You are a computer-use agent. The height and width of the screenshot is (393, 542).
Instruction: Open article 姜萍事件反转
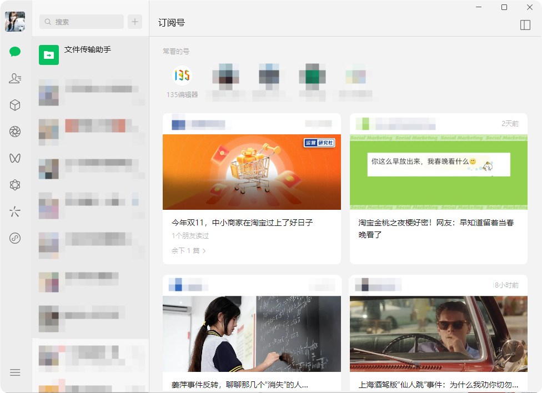pos(240,385)
